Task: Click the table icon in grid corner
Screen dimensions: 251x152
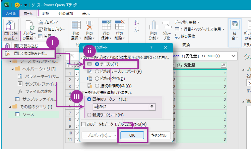Action: pos(70,65)
